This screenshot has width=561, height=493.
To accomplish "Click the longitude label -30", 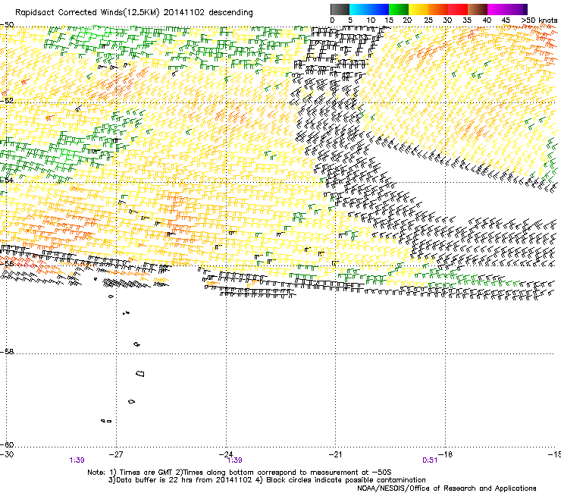I will click(x=7, y=454).
